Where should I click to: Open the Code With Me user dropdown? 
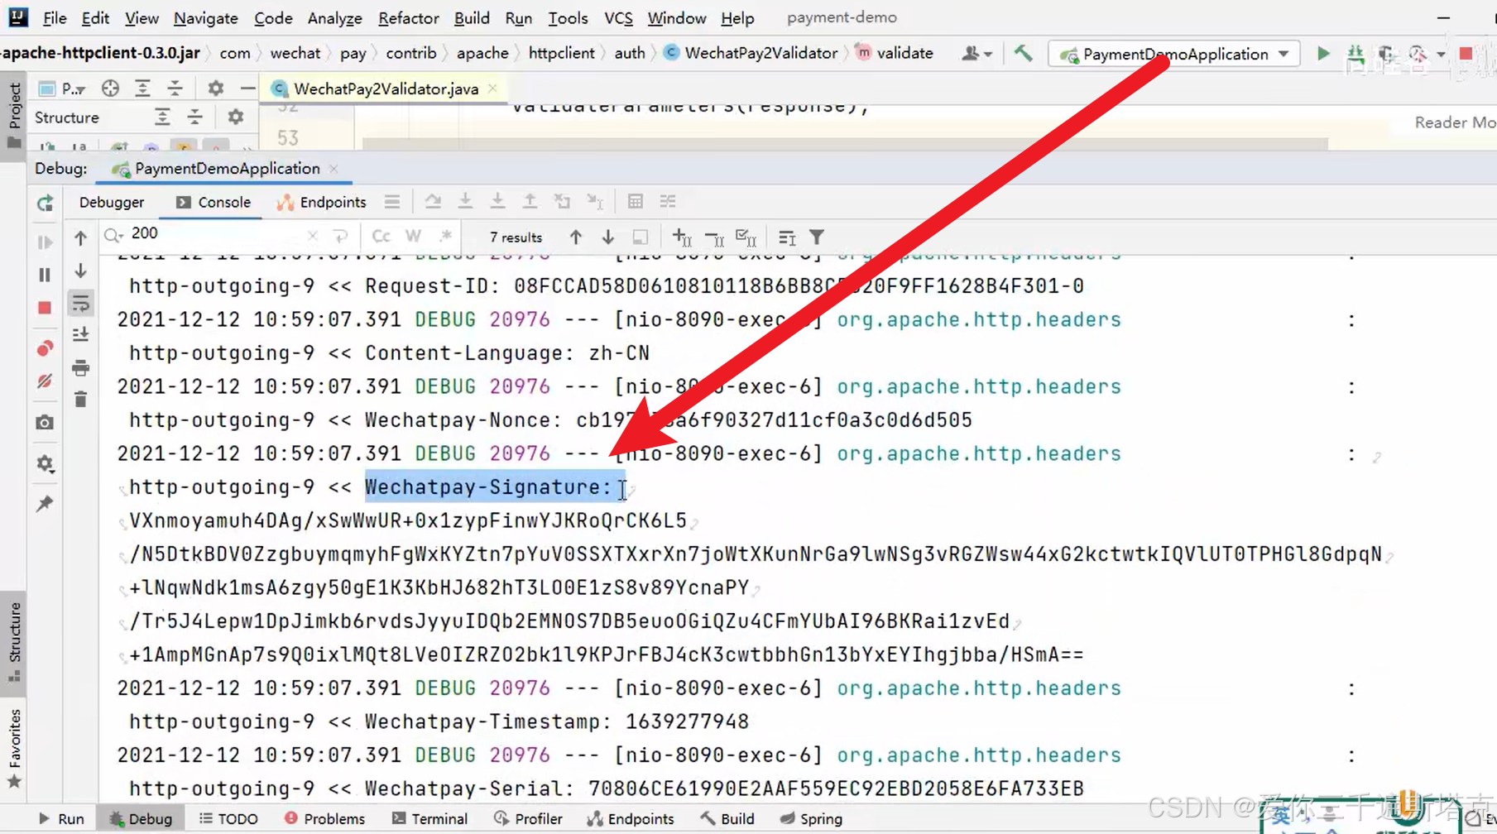[976, 54]
